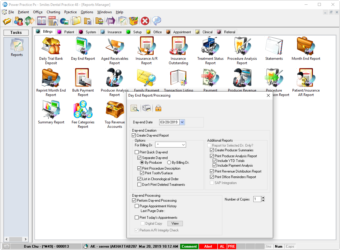Screen dimensions: 340x250
Task: Enable the Print Quick Day-end checkbox
Action: pyautogui.click(x=137, y=152)
